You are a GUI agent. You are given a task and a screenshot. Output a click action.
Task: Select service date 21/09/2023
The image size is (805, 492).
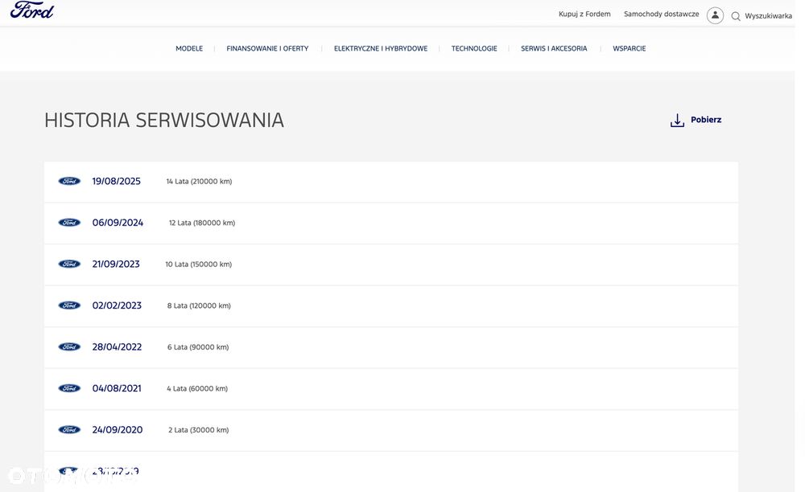pos(115,264)
